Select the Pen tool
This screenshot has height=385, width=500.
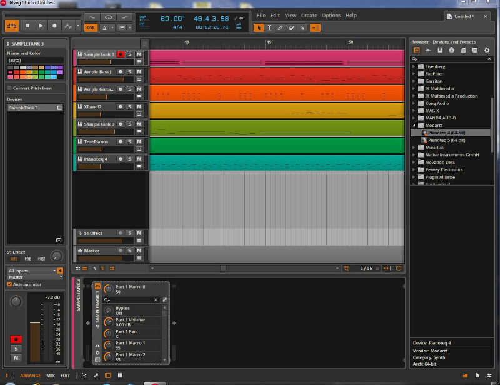point(280,27)
